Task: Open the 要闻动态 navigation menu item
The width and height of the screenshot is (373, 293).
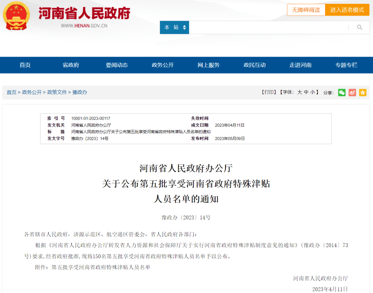Action: click(117, 65)
